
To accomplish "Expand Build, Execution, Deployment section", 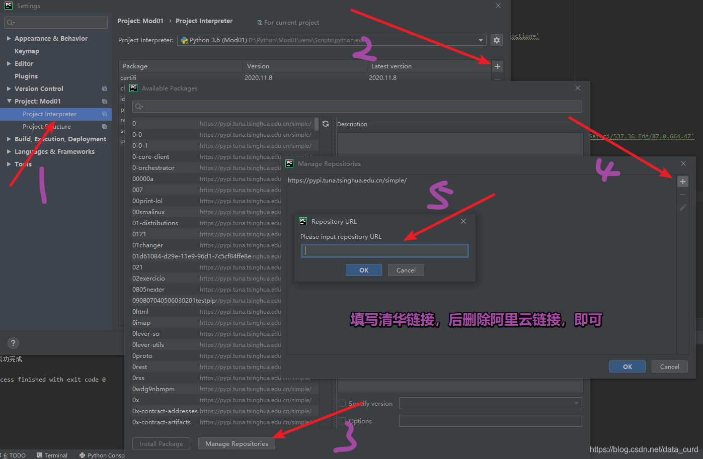I will coord(9,139).
